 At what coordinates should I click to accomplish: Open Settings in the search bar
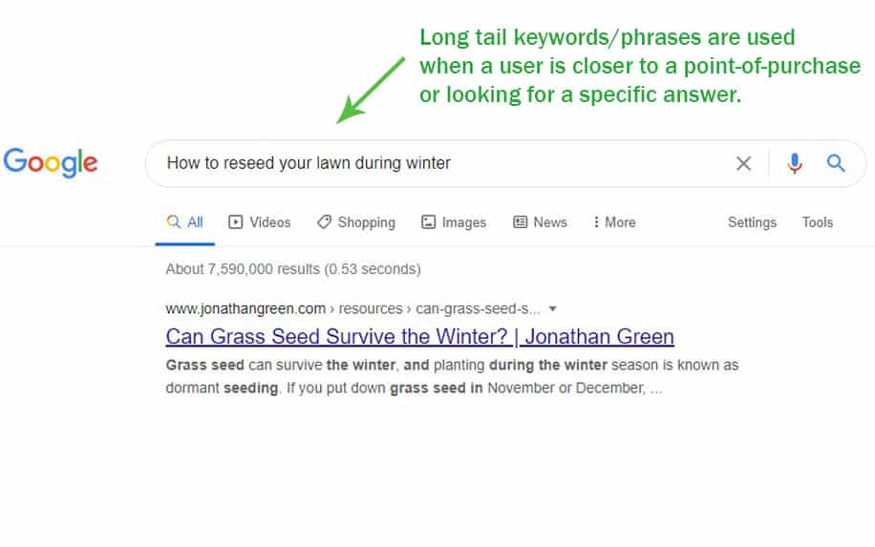point(752,221)
